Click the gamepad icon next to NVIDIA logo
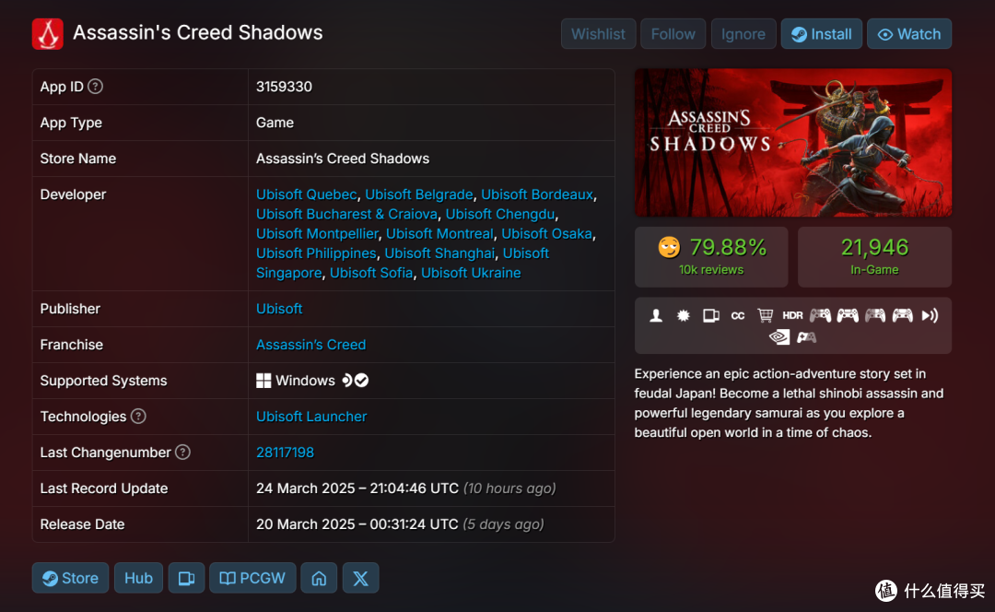The image size is (995, 612). tap(806, 337)
